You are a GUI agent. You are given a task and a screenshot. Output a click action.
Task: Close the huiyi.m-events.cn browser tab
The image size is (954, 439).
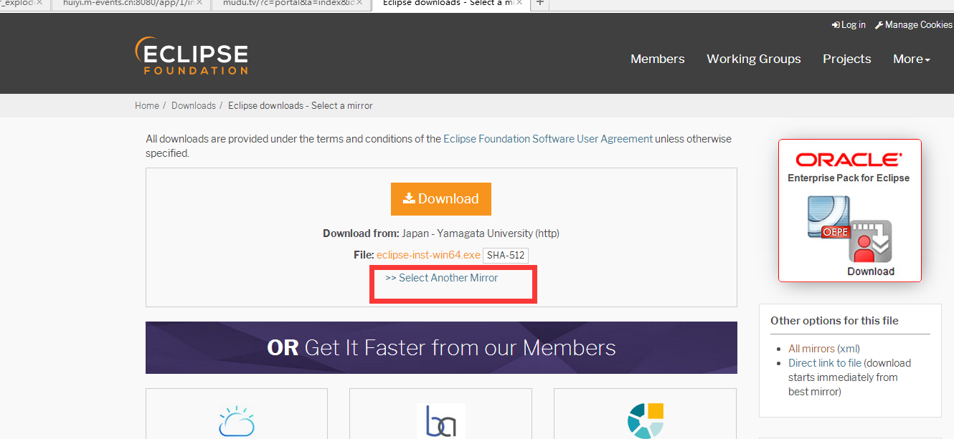(199, 3)
